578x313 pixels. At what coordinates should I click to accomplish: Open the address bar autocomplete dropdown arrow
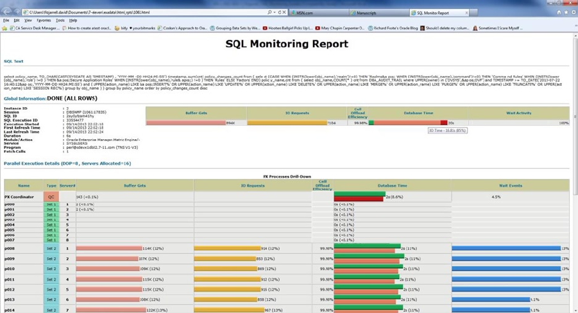275,12
